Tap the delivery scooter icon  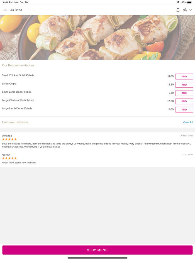click(185, 10)
